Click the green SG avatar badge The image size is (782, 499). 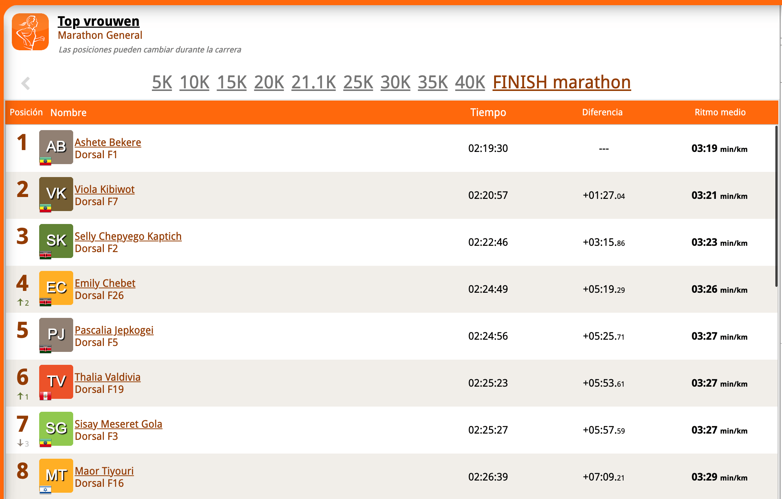[56, 428]
